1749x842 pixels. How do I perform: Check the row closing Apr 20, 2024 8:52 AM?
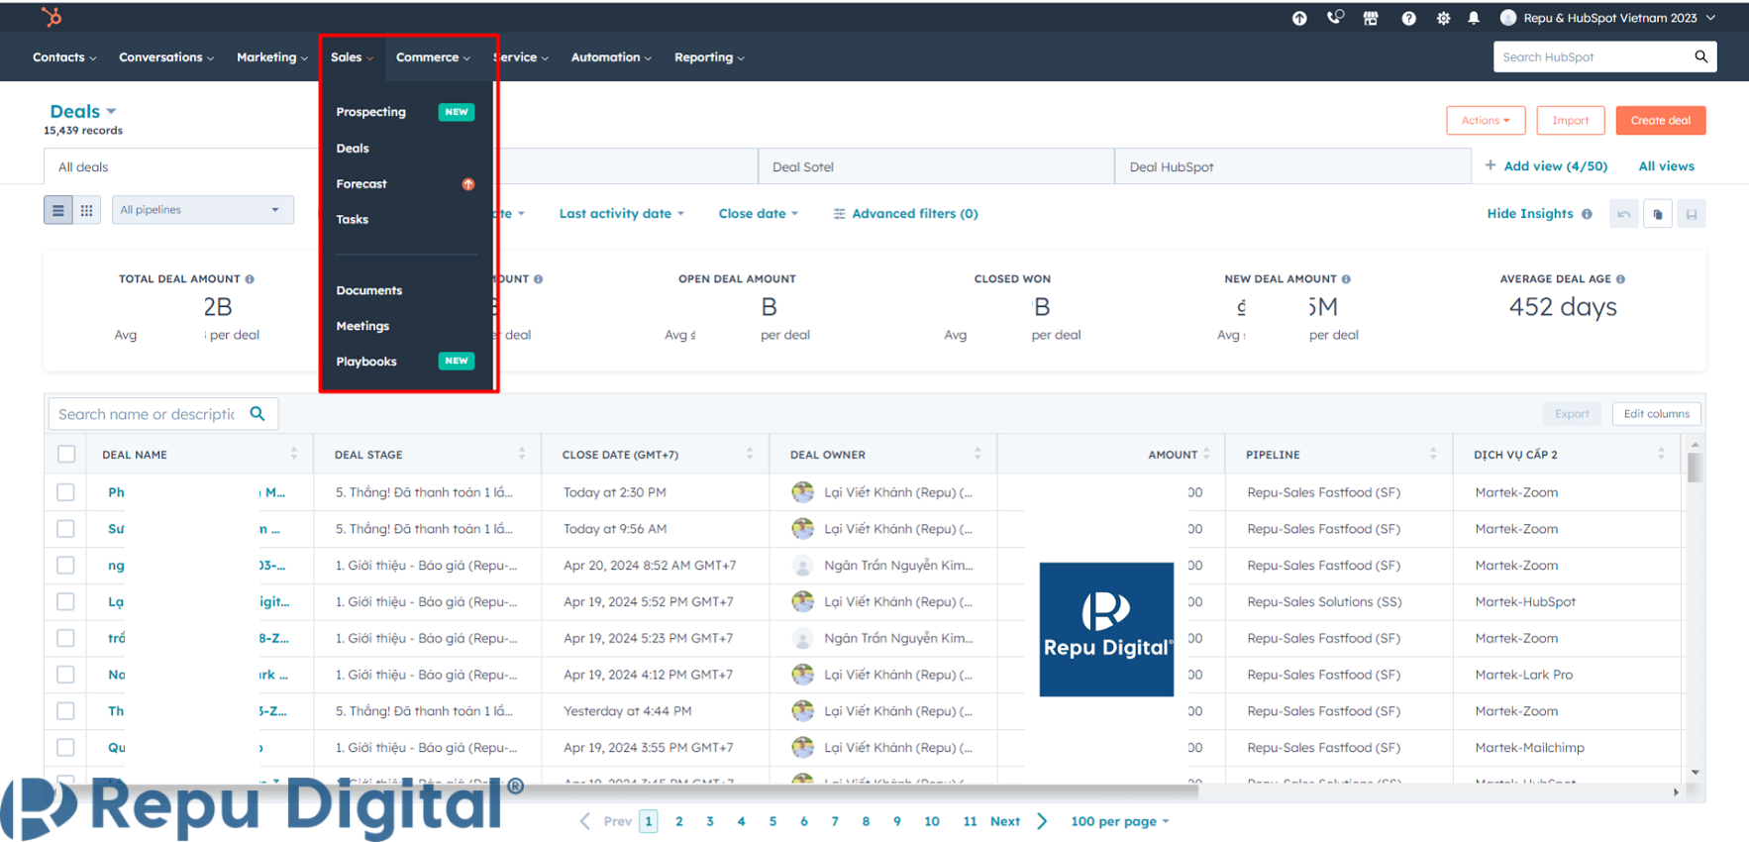tap(65, 566)
